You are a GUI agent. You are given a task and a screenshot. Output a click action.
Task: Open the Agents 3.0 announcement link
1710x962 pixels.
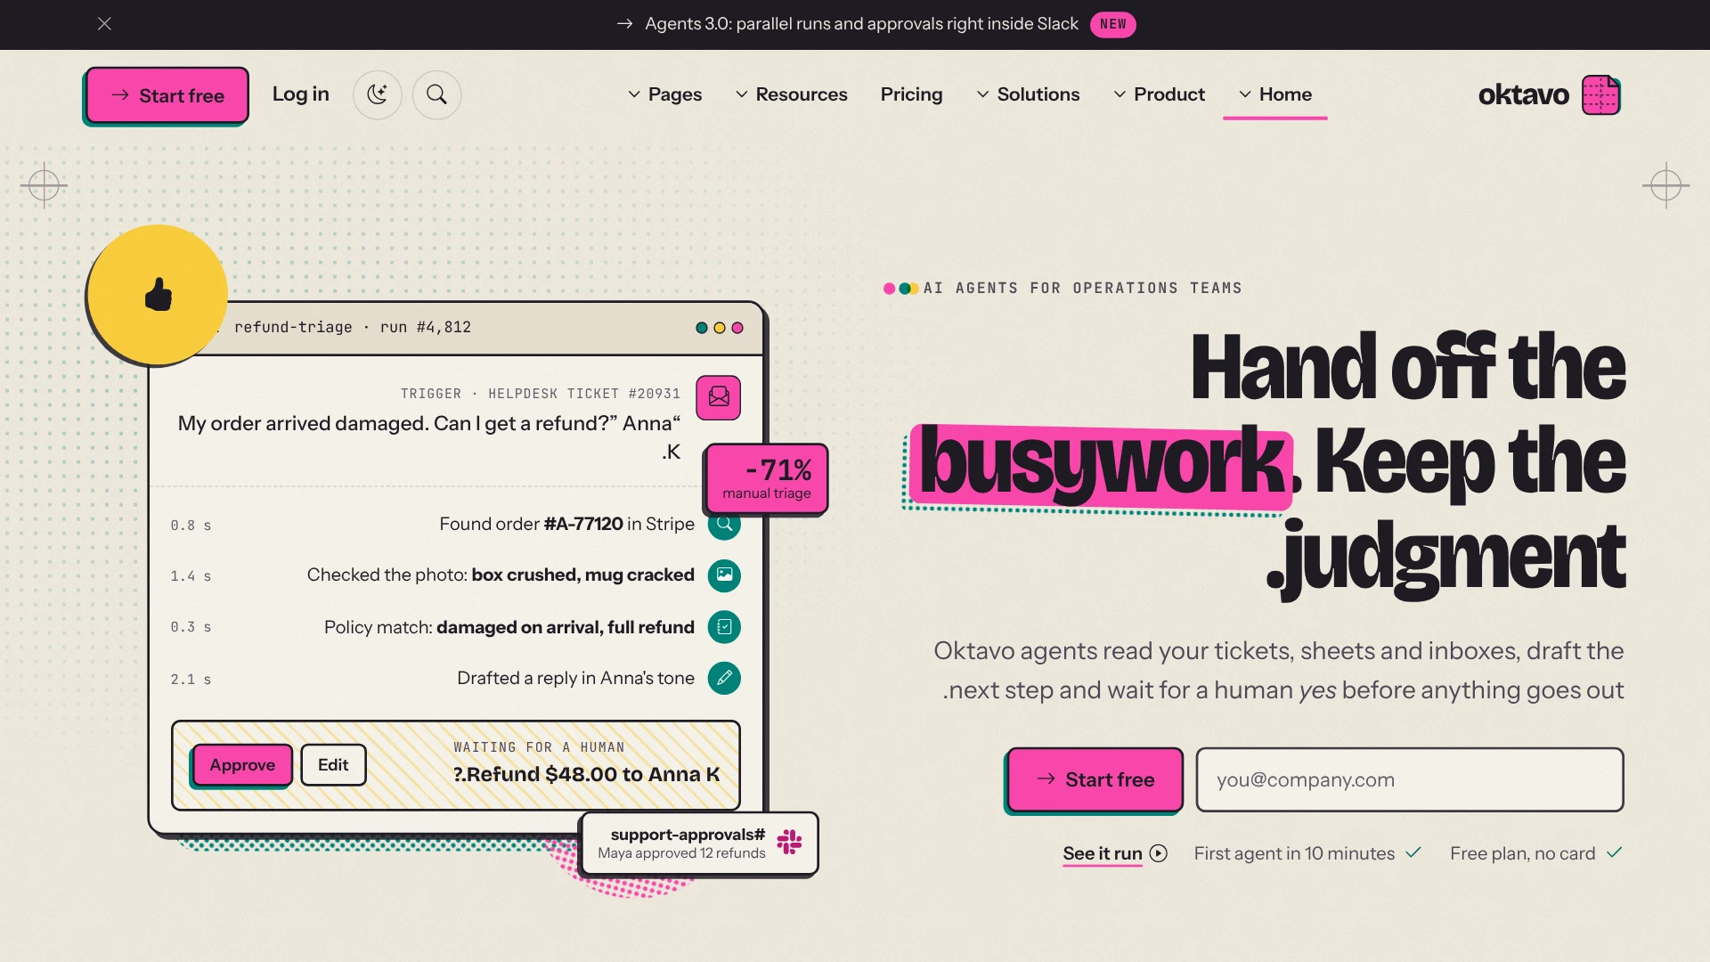point(847,24)
